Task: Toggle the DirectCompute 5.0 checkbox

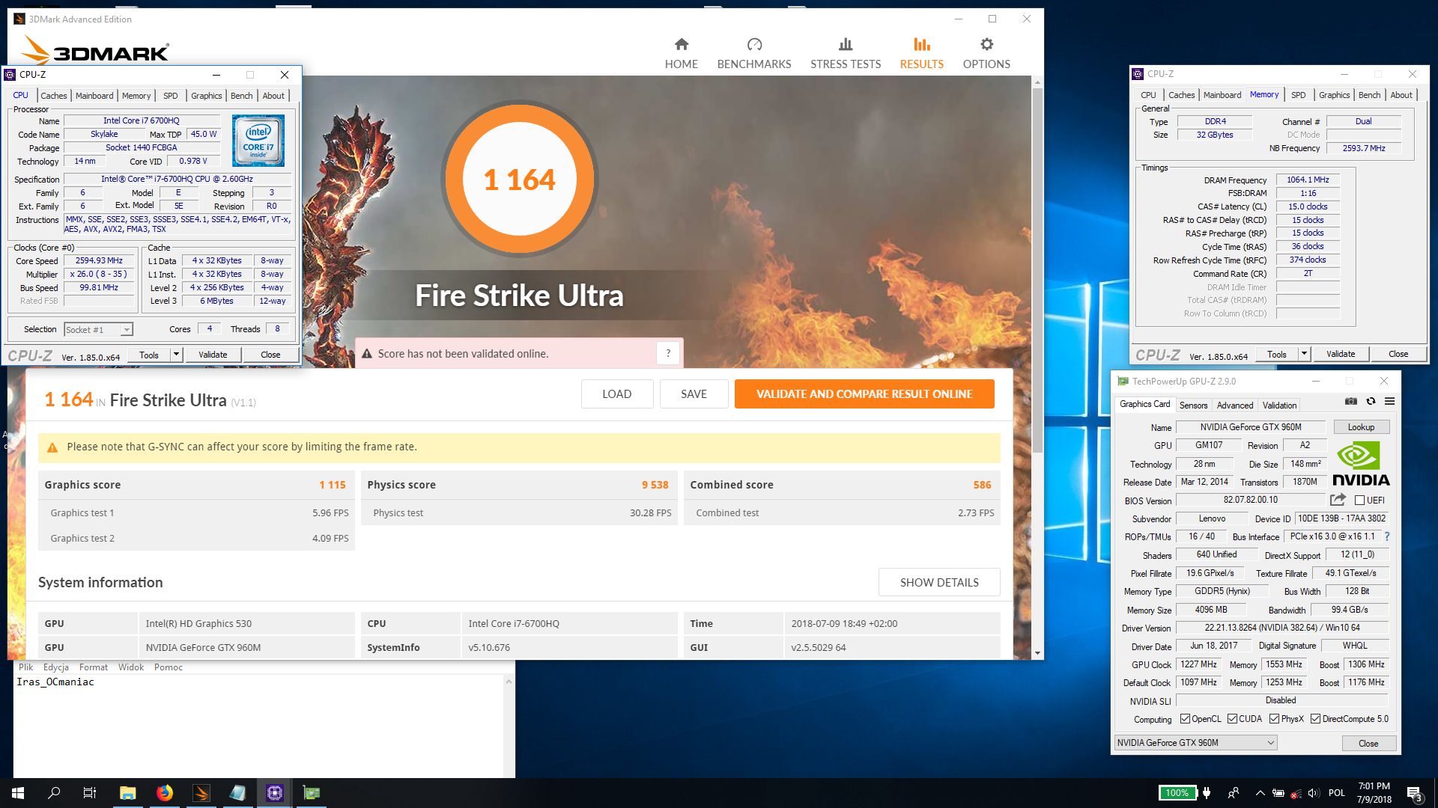Action: click(x=1315, y=719)
